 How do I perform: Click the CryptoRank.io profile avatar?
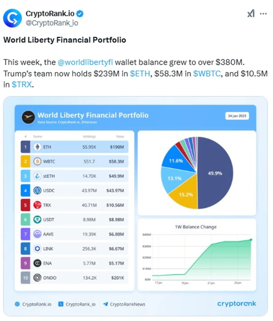[x=12, y=18]
